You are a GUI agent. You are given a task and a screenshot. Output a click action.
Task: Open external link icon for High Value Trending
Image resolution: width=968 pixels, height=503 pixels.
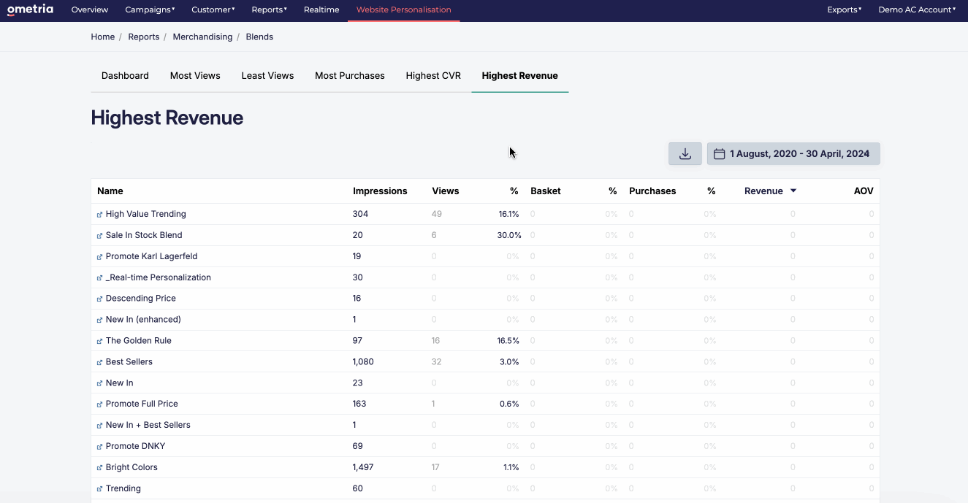99,215
